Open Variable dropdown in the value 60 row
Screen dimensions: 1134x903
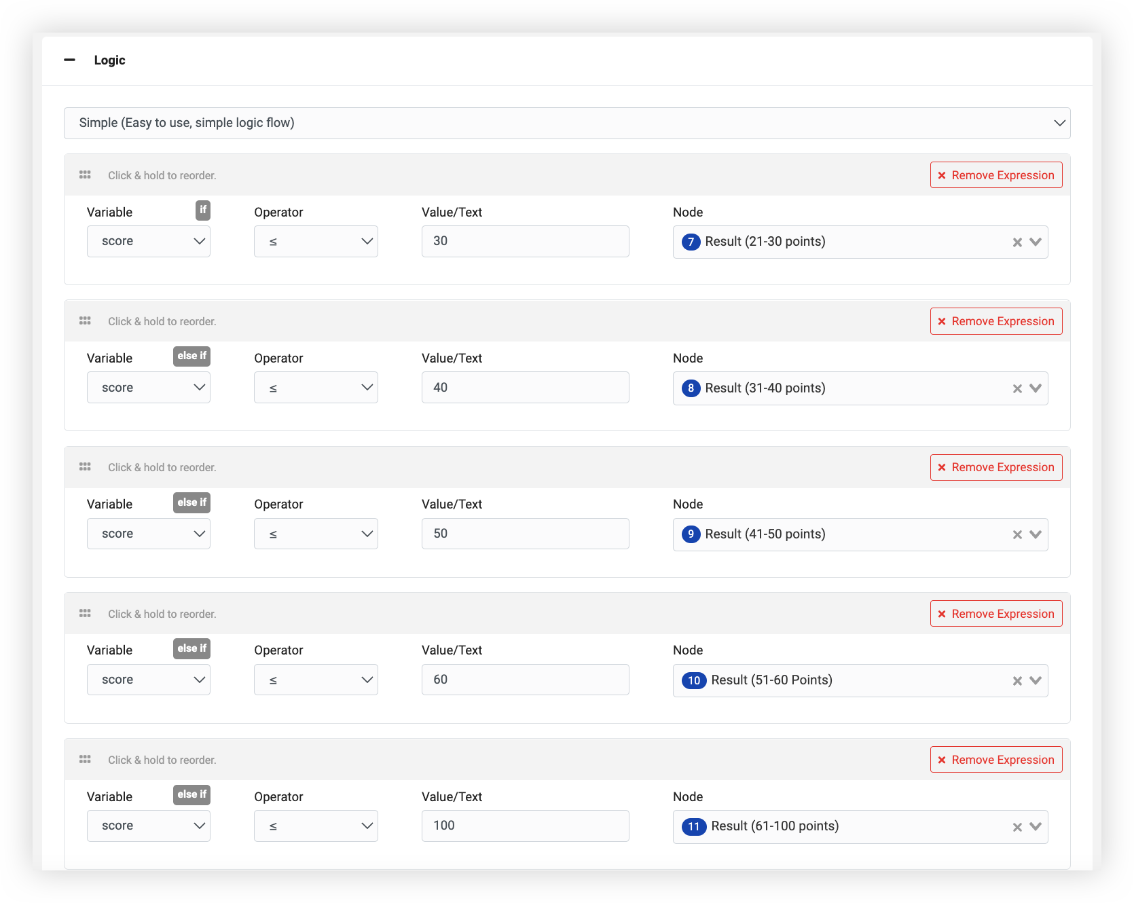tap(149, 680)
